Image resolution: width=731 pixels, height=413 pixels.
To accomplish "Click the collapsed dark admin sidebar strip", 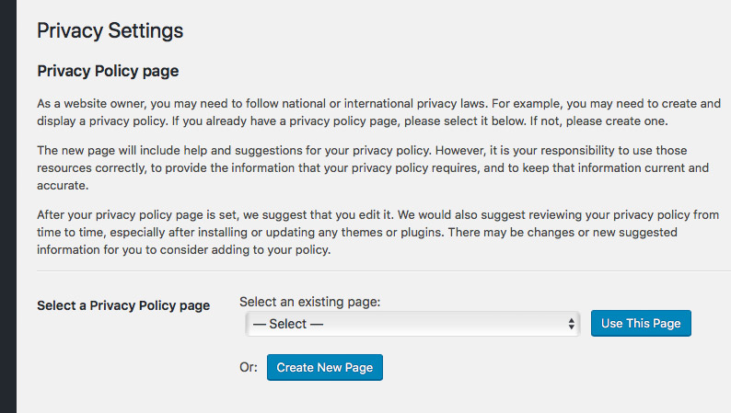I will (8, 206).
